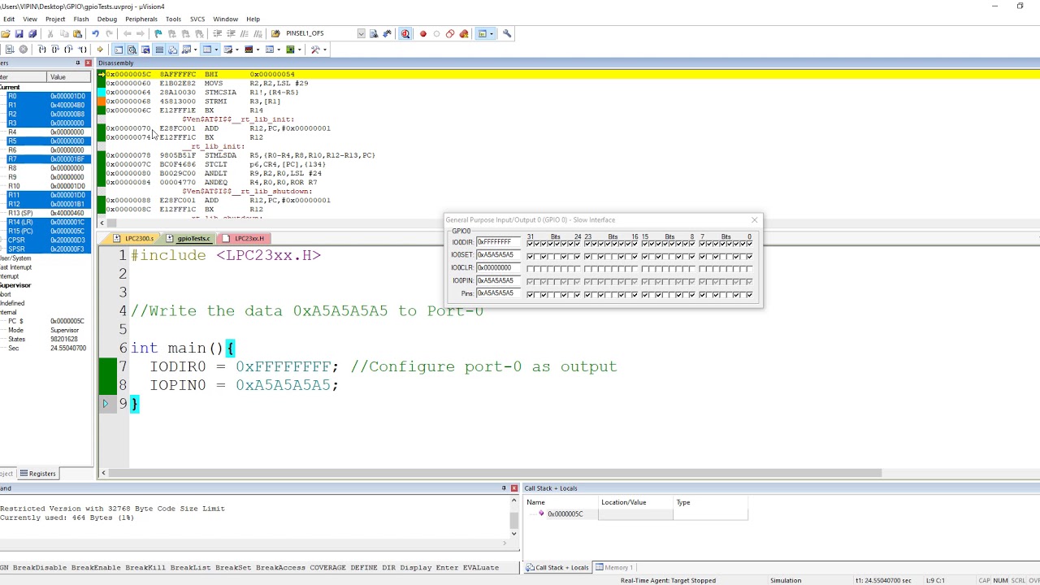Toggle bit 0 checkbox in Pins row
The width and height of the screenshot is (1040, 585).
[x=749, y=295]
